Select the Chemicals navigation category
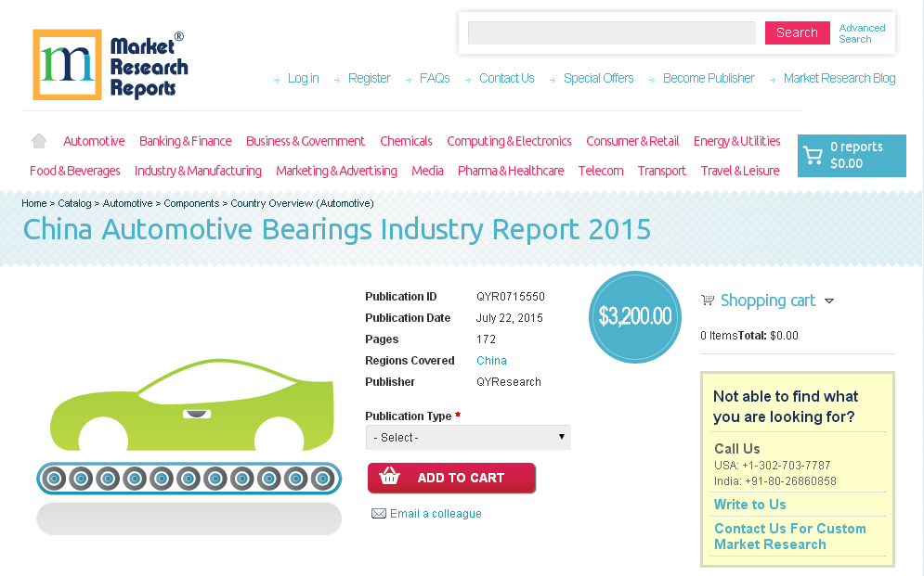Screen dimensions: 924x576 [x=406, y=141]
